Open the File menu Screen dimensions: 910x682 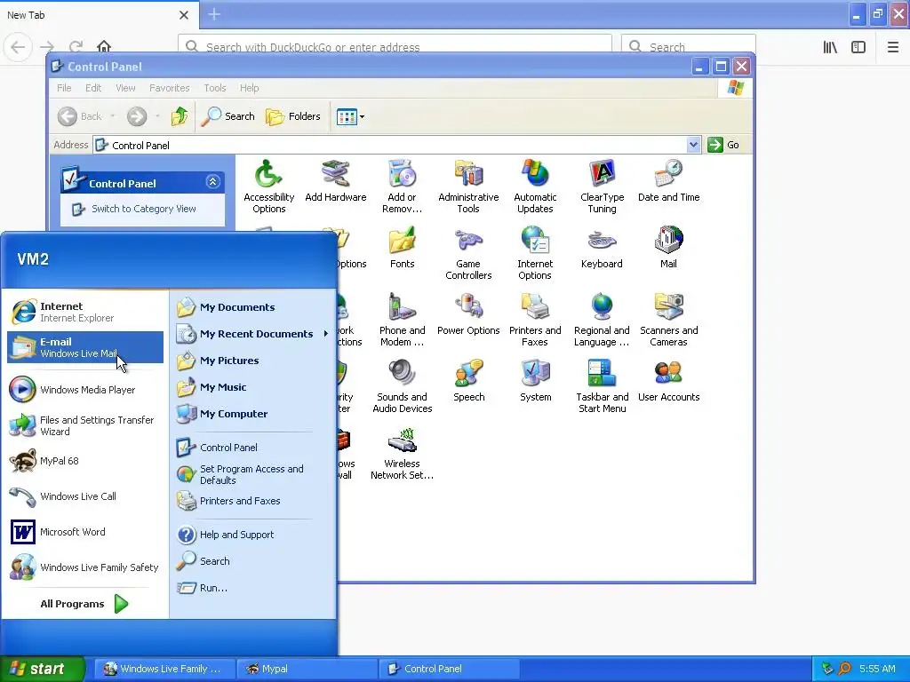[64, 88]
